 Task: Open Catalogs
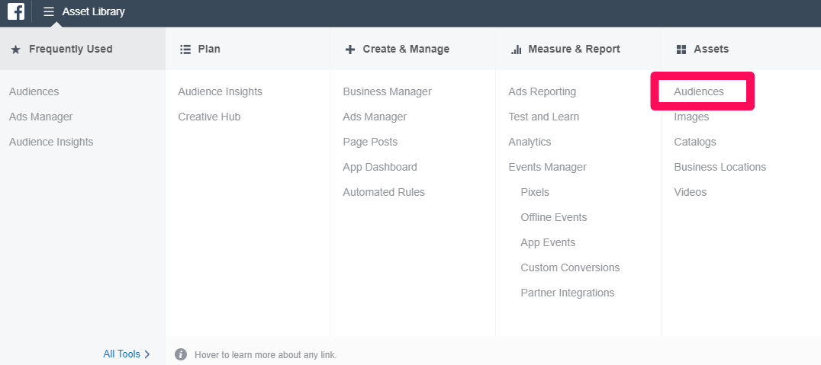pyautogui.click(x=695, y=142)
